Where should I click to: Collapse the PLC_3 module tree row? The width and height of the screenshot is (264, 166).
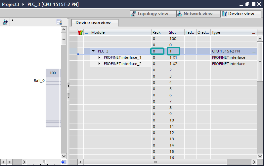[93, 51]
